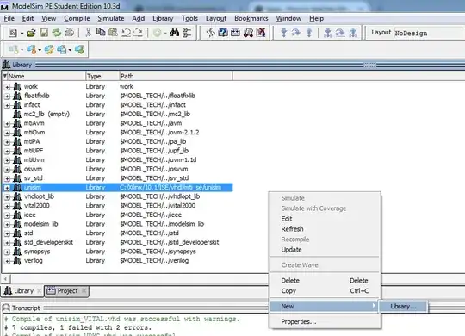Click the last icon in second toolbar row

pos(79,50)
